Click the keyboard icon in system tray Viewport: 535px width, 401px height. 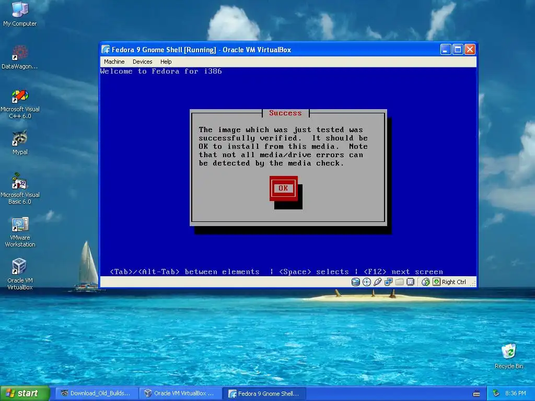[476, 394]
